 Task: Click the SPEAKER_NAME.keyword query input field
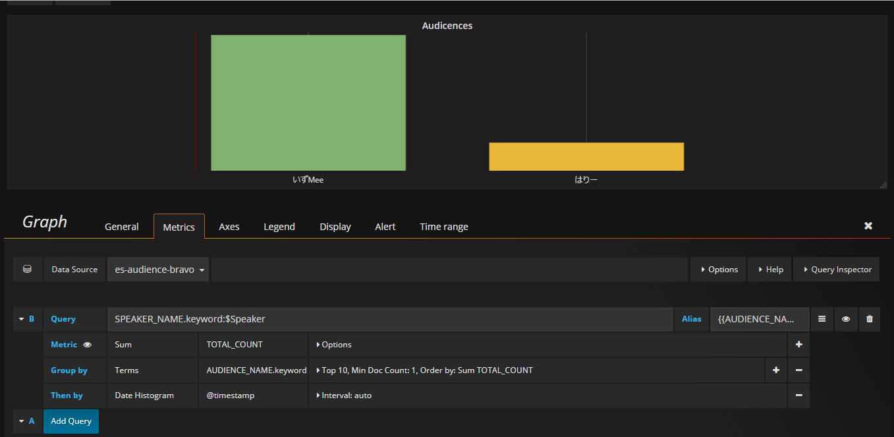(389, 319)
